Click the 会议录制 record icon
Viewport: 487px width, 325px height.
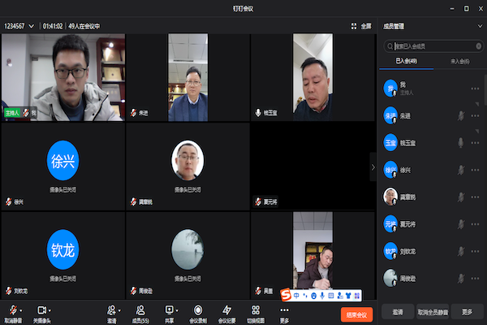(197, 310)
